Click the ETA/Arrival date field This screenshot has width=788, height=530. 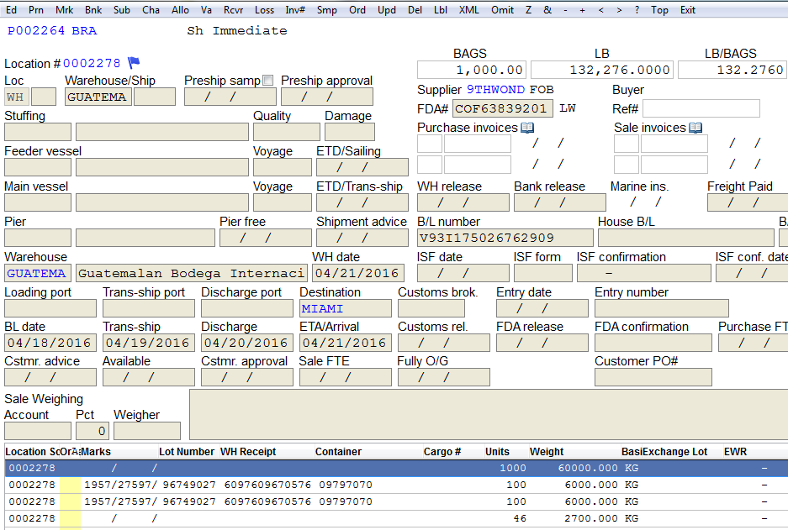point(346,344)
